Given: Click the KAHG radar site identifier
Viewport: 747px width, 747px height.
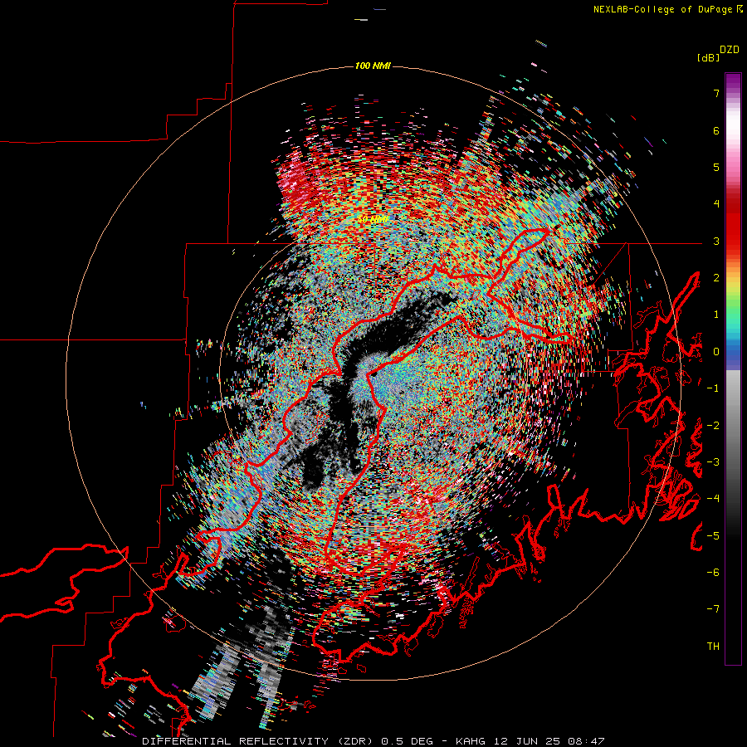Looking at the screenshot, I should pyautogui.click(x=472, y=741).
